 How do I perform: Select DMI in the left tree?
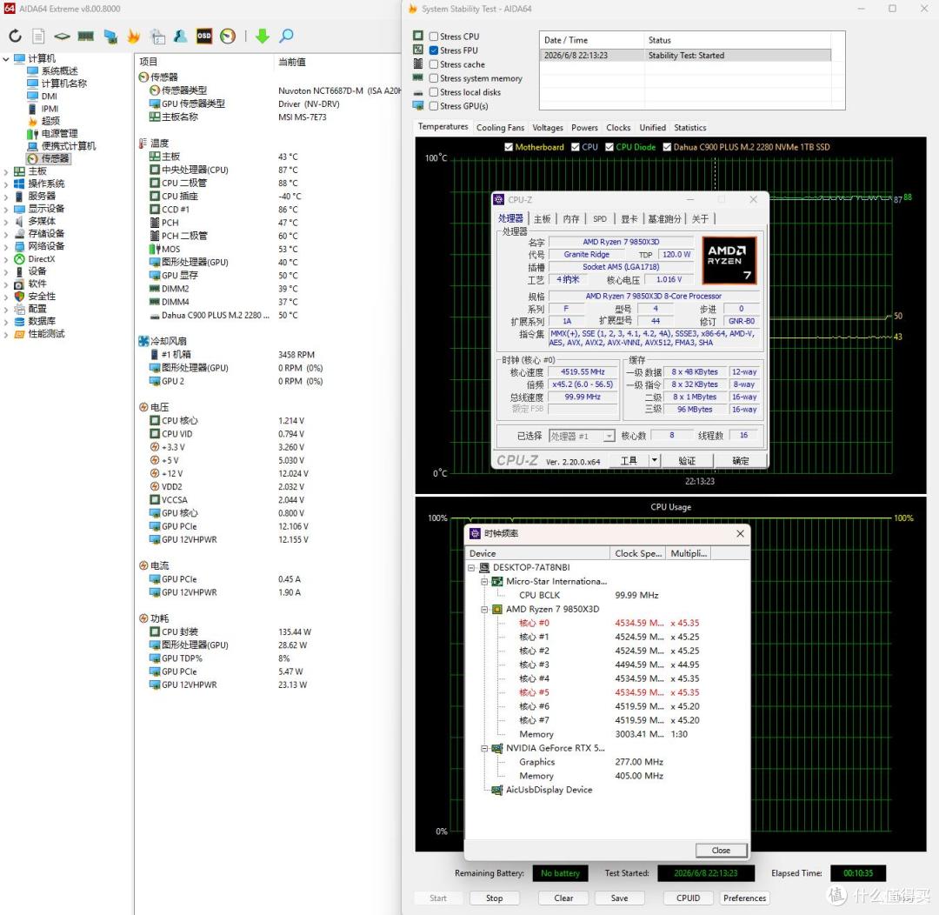point(49,96)
